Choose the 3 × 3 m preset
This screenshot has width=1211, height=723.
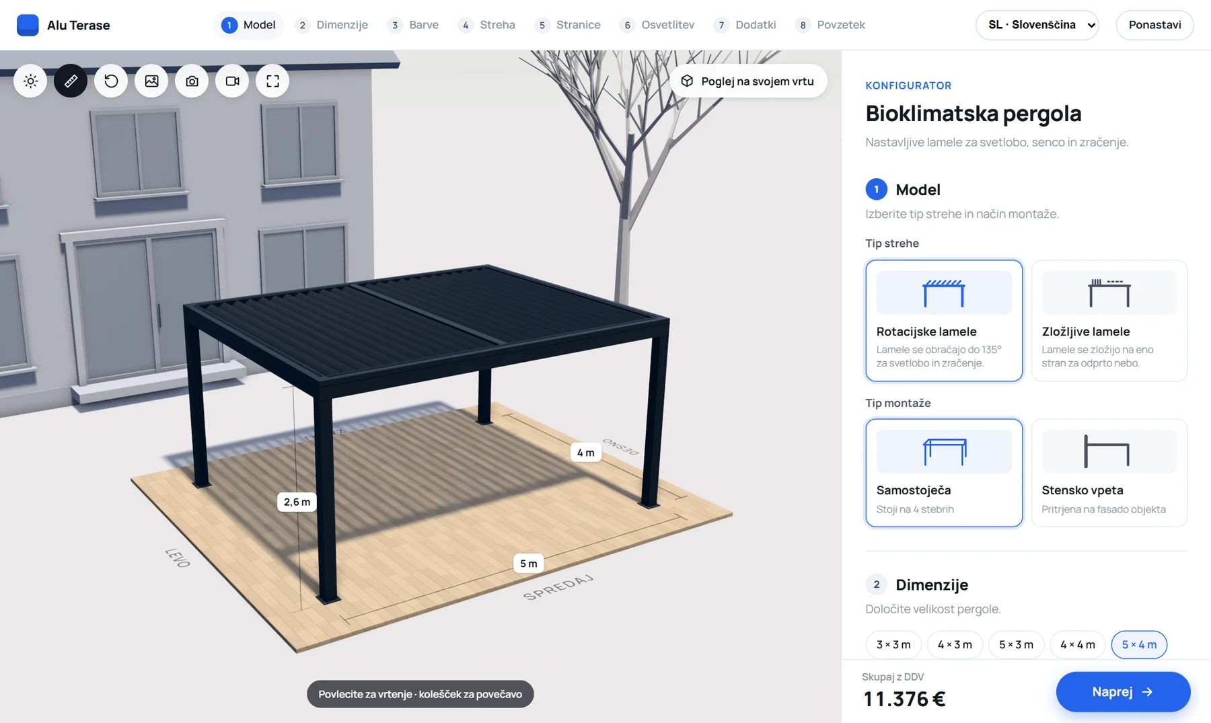[x=893, y=644]
